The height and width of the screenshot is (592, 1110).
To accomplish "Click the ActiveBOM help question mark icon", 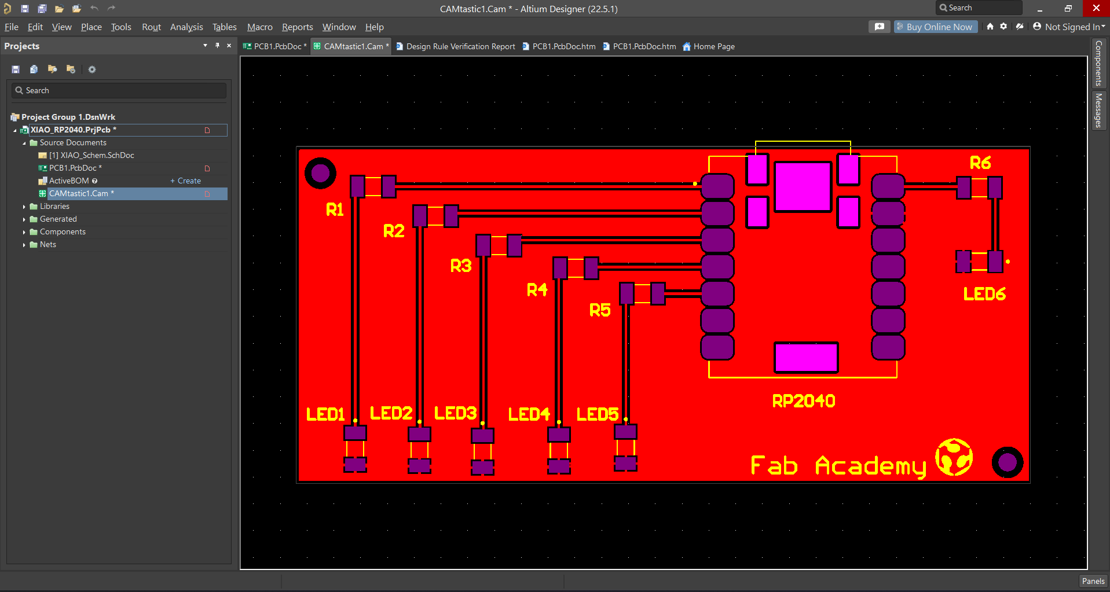I will click(x=95, y=181).
